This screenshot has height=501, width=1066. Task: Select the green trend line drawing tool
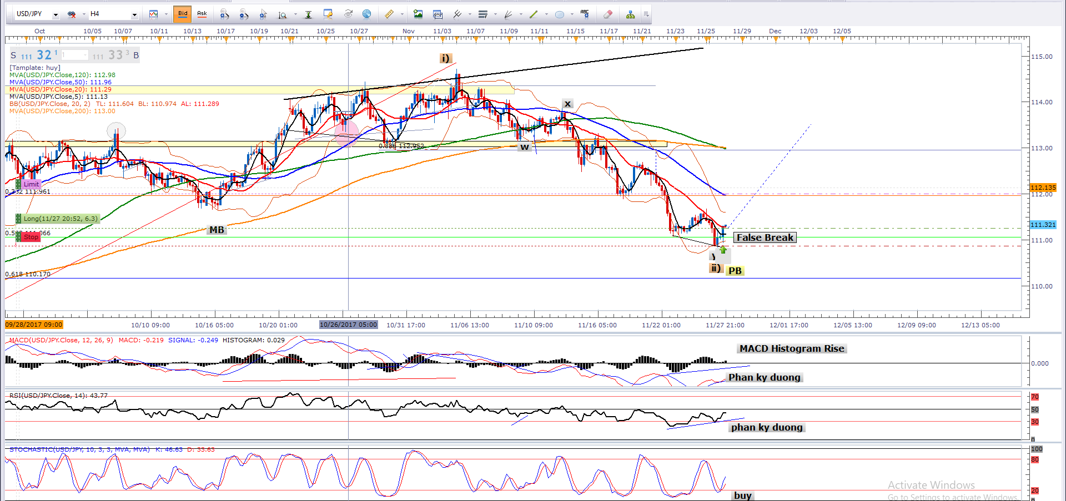point(534,14)
